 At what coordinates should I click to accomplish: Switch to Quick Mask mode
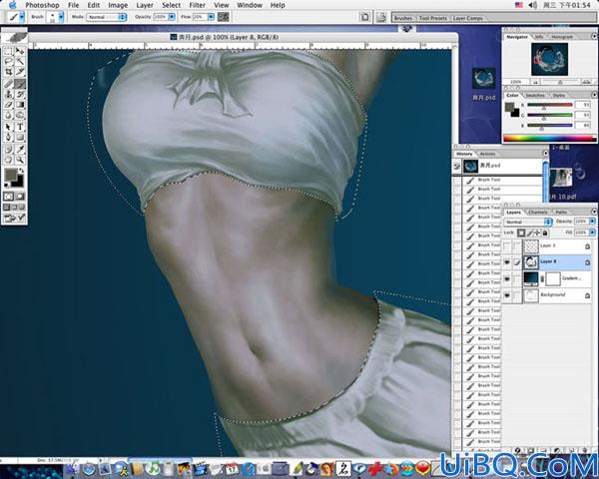(20, 197)
